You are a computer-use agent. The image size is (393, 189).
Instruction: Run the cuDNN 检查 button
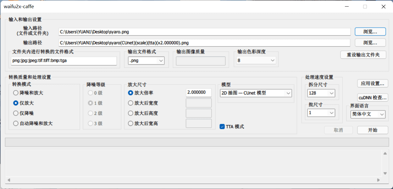click(x=373, y=98)
